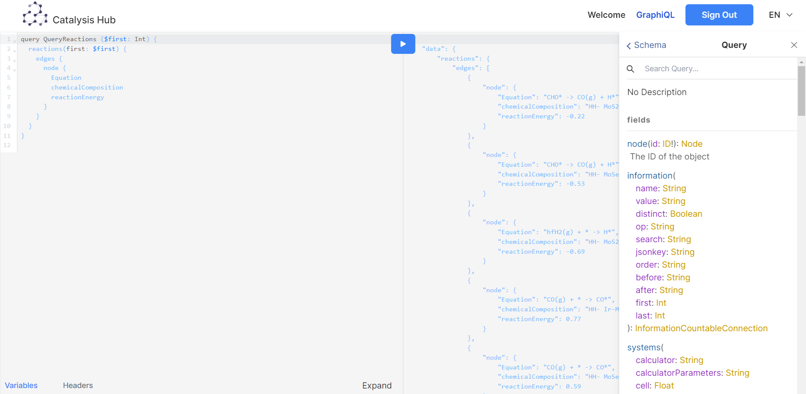Fold the reactions block on line 2
The image size is (806, 394).
[14, 50]
